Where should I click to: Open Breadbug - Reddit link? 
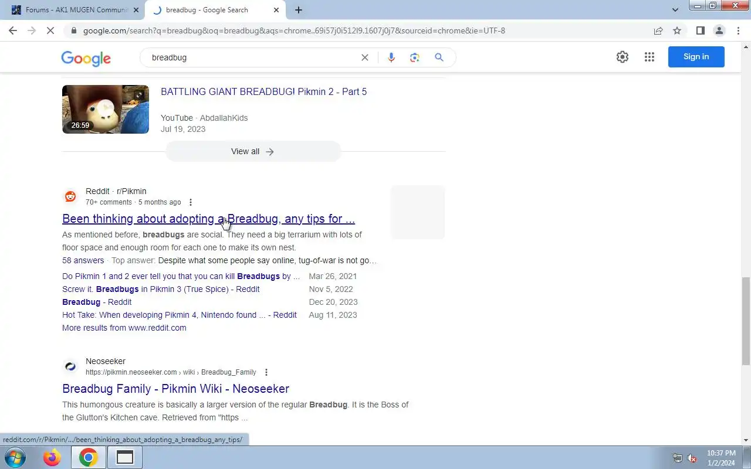(97, 302)
